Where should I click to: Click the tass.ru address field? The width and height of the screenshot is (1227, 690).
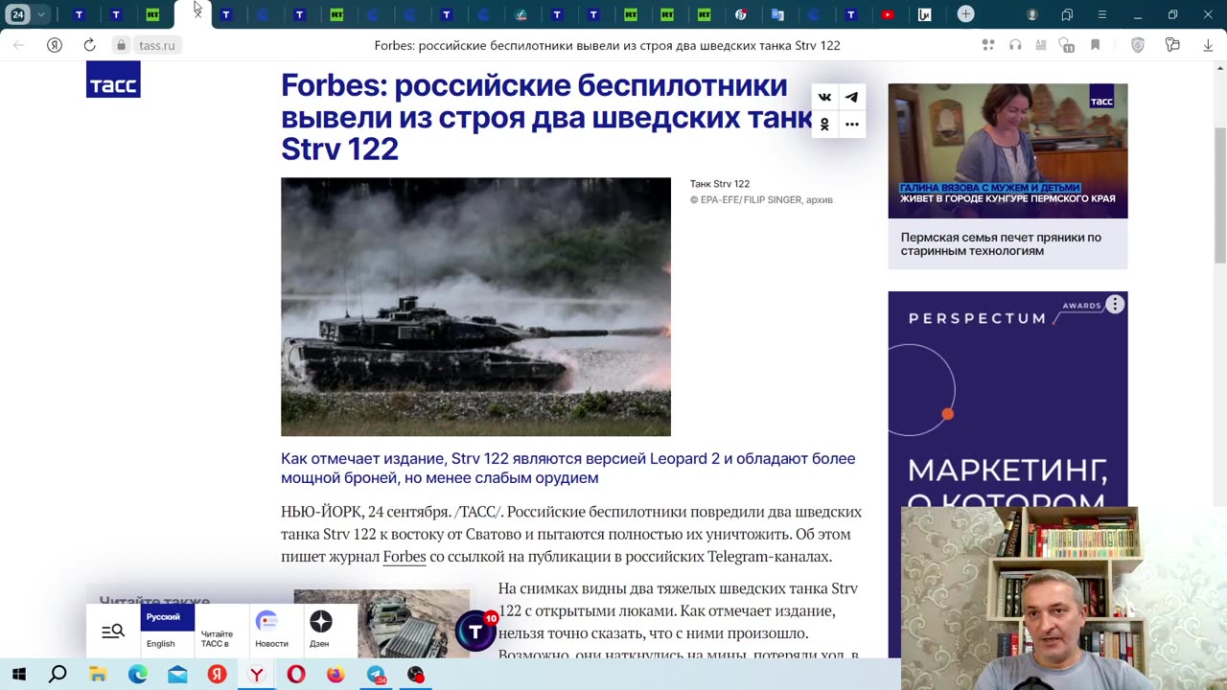tap(156, 45)
